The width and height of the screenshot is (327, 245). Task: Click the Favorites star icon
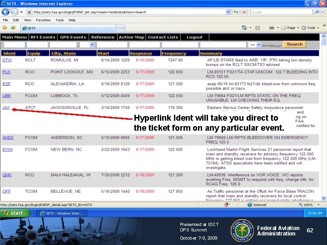pyautogui.click(x=5, y=28)
